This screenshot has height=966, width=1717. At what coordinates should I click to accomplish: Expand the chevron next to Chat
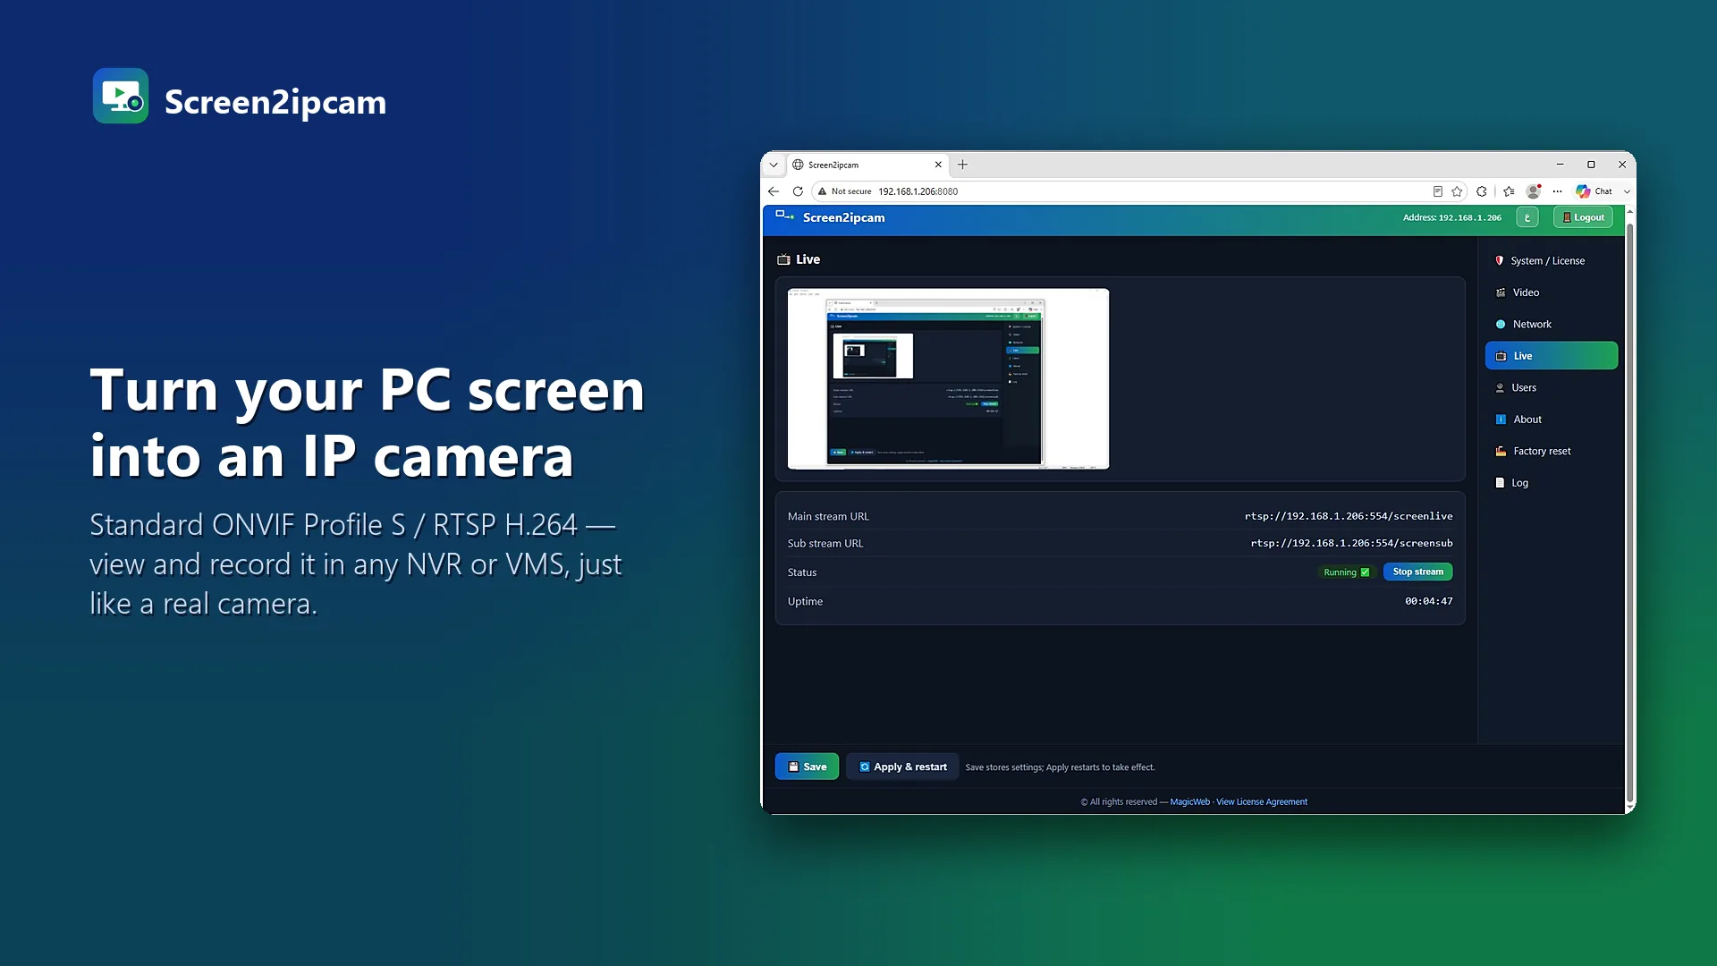pyautogui.click(x=1627, y=191)
